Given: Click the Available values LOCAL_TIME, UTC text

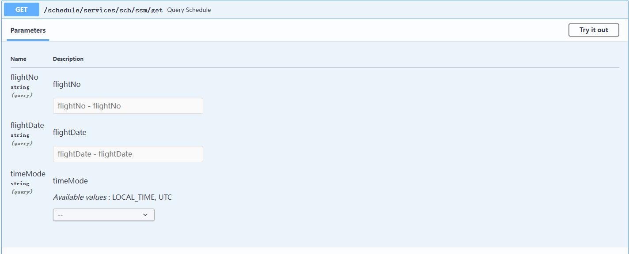Looking at the screenshot, I should point(113,197).
